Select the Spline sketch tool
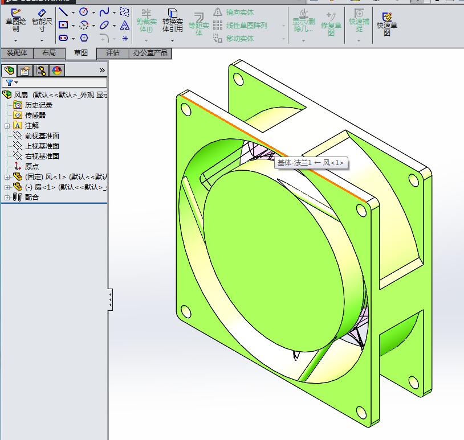 point(104,12)
